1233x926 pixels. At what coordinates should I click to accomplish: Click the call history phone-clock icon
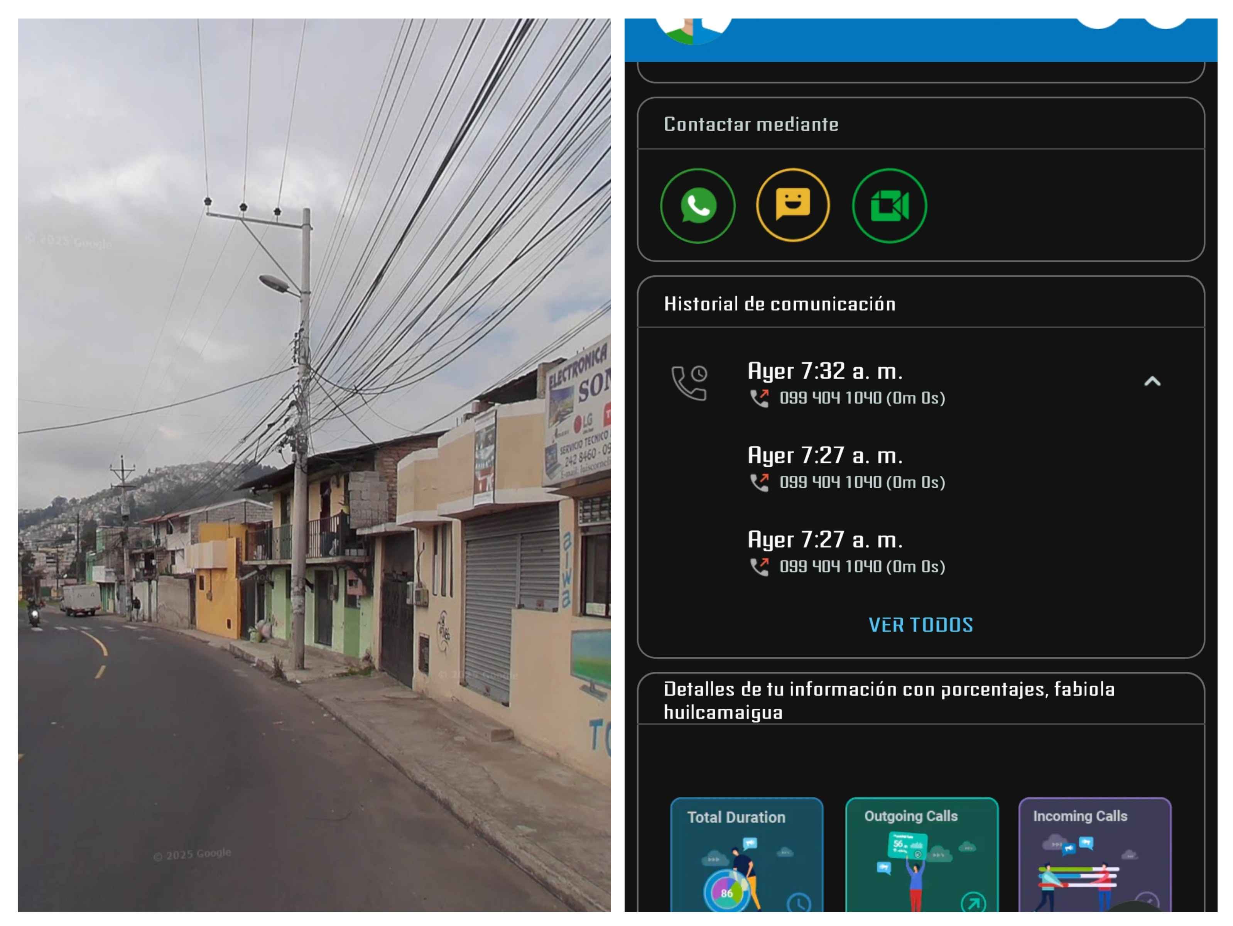pos(689,382)
